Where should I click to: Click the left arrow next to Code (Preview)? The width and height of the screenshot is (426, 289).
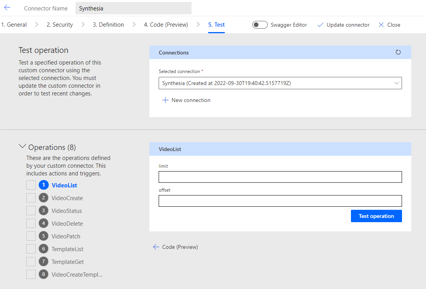click(x=156, y=247)
